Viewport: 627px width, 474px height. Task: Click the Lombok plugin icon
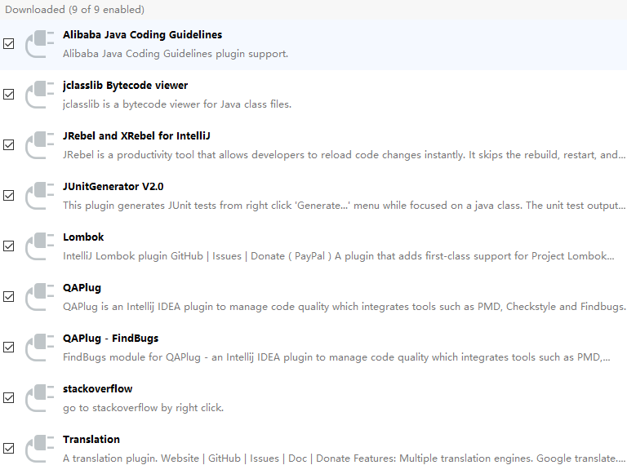39,246
